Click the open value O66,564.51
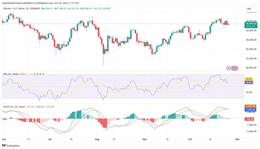Viewport: 260px width, 149px height. (47, 8)
